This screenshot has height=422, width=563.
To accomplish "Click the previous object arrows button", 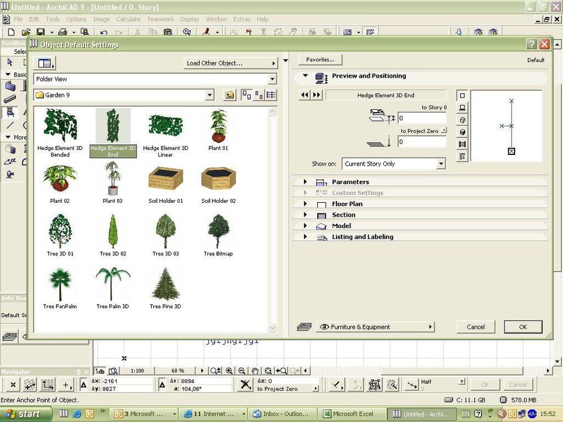I will click(305, 95).
